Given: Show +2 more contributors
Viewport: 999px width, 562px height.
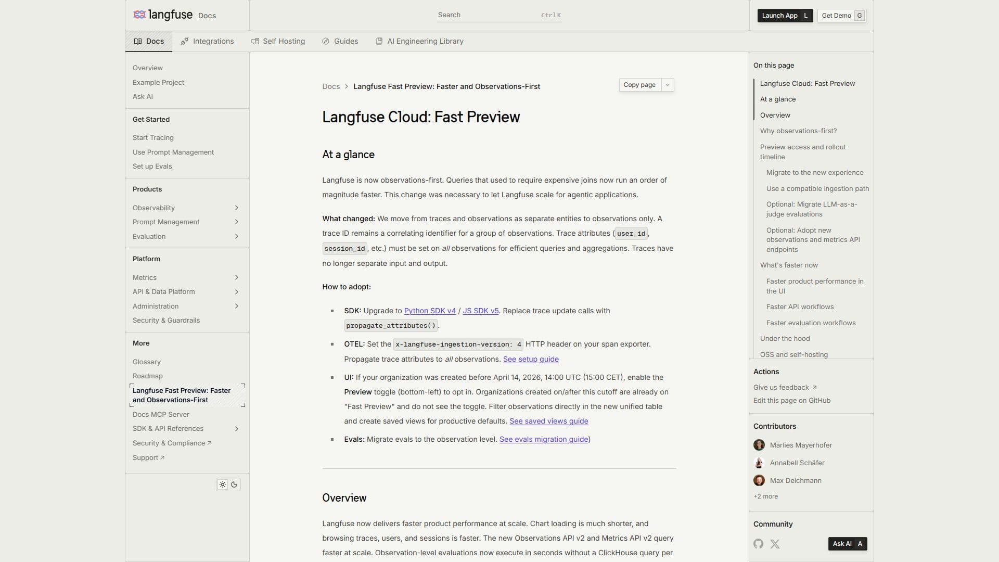Looking at the screenshot, I should click(x=765, y=496).
